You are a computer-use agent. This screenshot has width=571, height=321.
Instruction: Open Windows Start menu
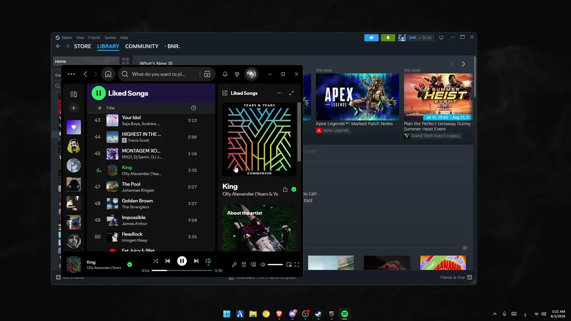pos(227,314)
